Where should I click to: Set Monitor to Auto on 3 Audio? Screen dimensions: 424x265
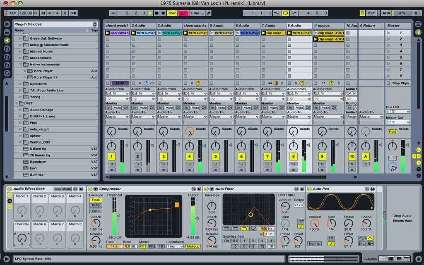point(169,107)
